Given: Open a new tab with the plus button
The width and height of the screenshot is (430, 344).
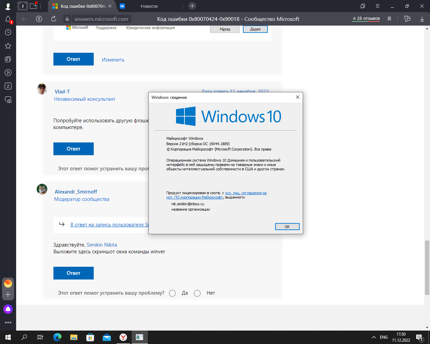Looking at the screenshot, I should point(192,6).
